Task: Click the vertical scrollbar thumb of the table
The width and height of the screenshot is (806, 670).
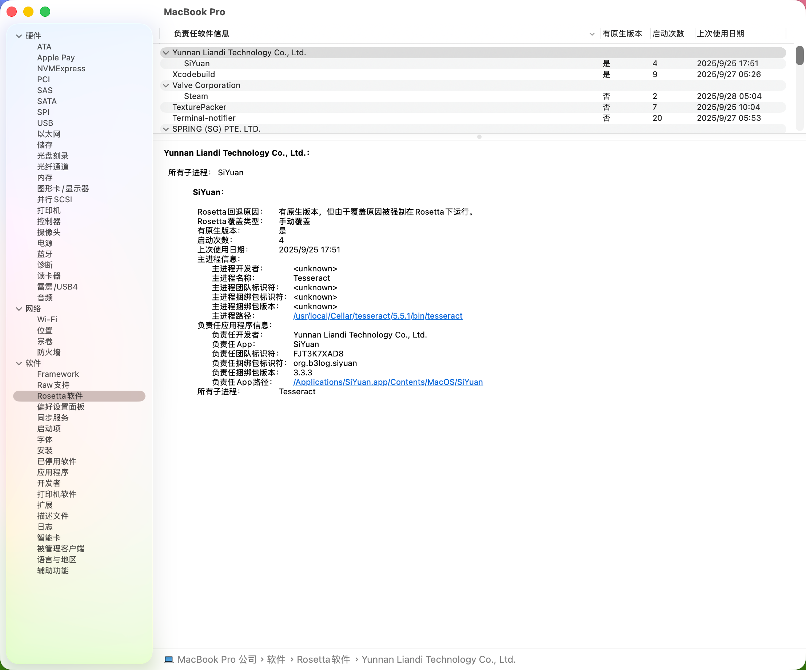Action: [799, 56]
